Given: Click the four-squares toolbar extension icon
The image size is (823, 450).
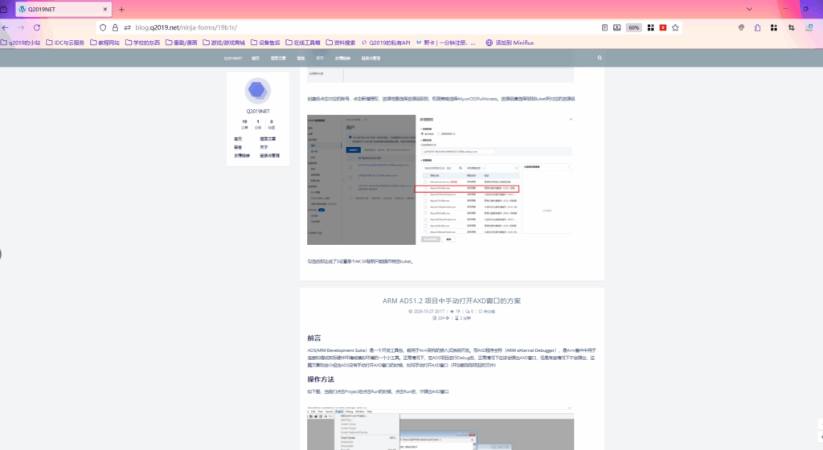Looking at the screenshot, I should tap(774, 27).
